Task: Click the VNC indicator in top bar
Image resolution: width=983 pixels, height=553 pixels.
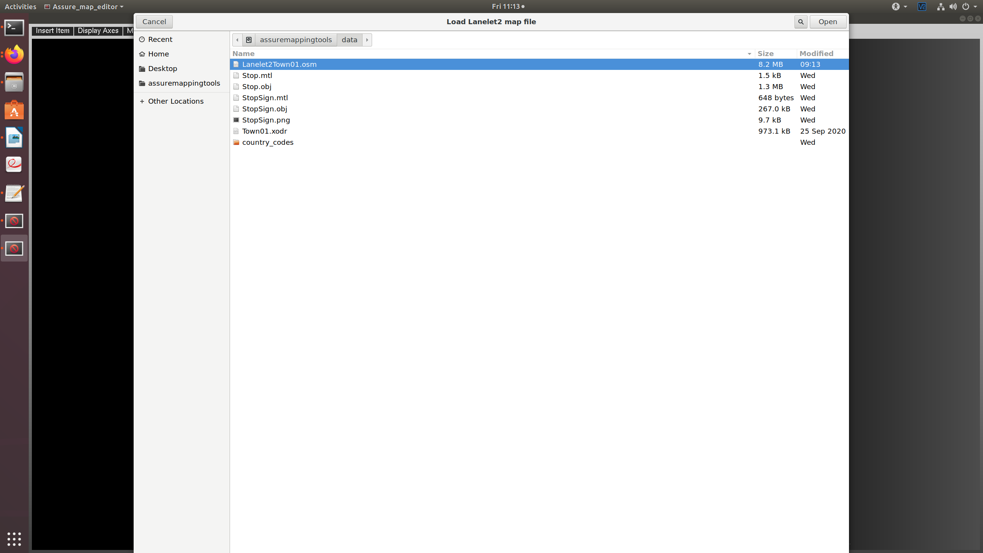Action: point(922,7)
